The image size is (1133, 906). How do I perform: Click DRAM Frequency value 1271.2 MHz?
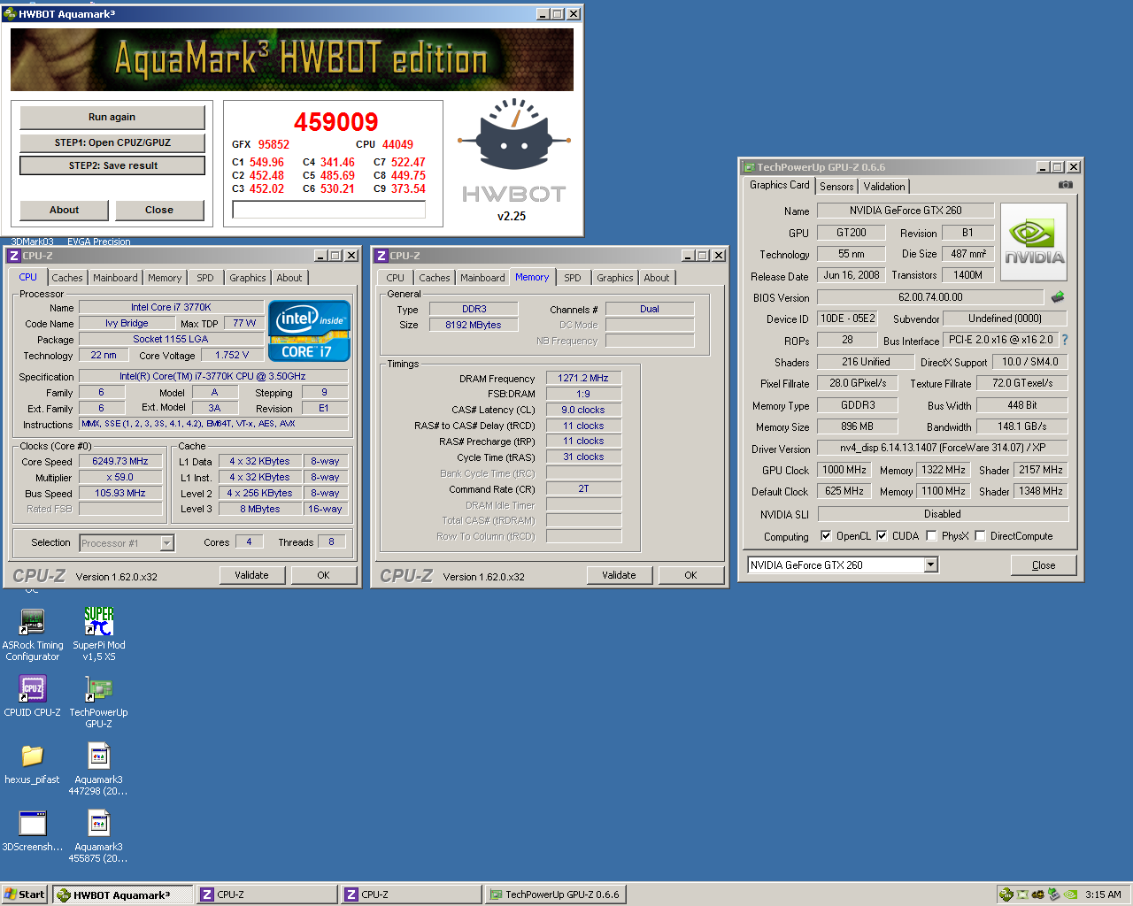point(583,378)
